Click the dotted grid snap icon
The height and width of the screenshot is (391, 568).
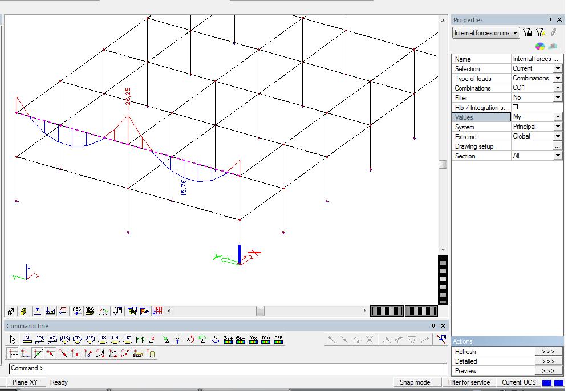click(x=13, y=354)
